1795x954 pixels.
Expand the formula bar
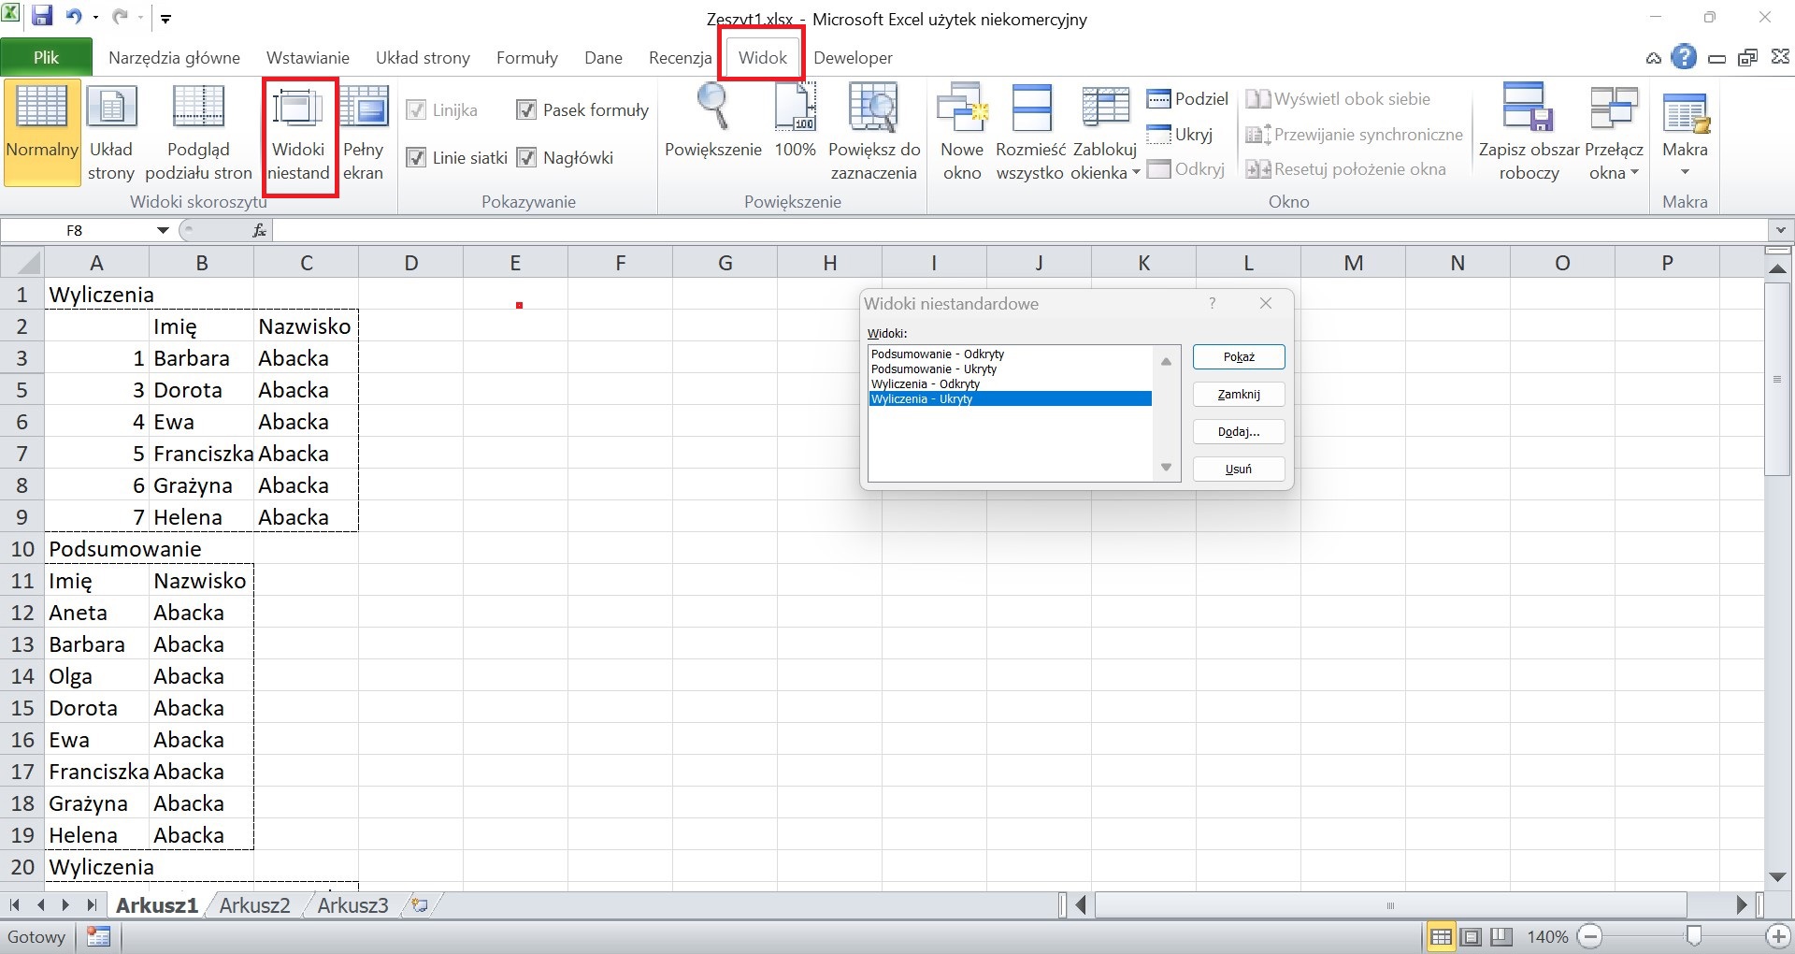coord(1780,230)
